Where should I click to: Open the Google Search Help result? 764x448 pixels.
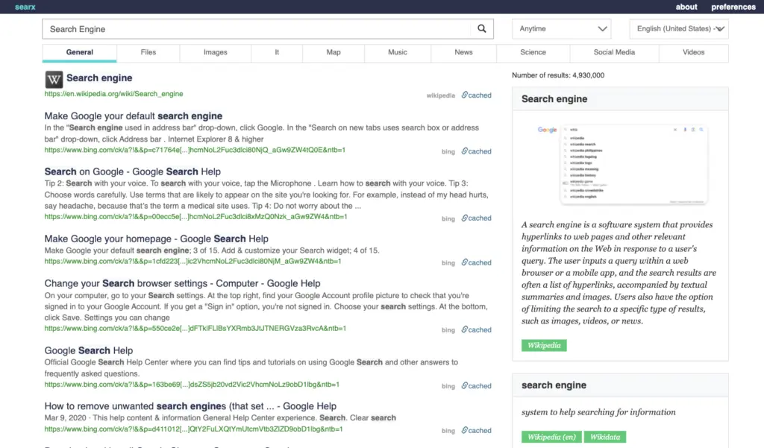pos(89,350)
